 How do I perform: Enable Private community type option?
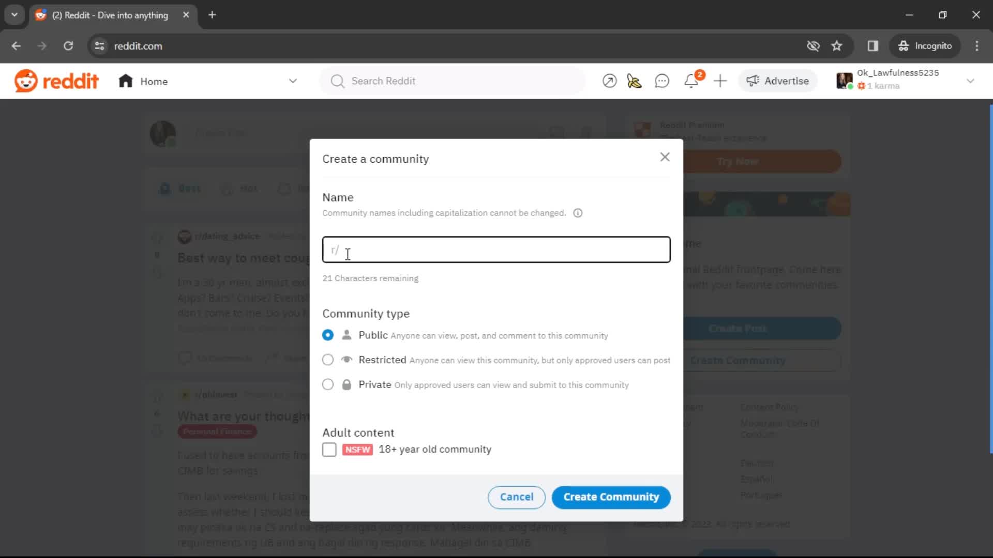point(328,385)
